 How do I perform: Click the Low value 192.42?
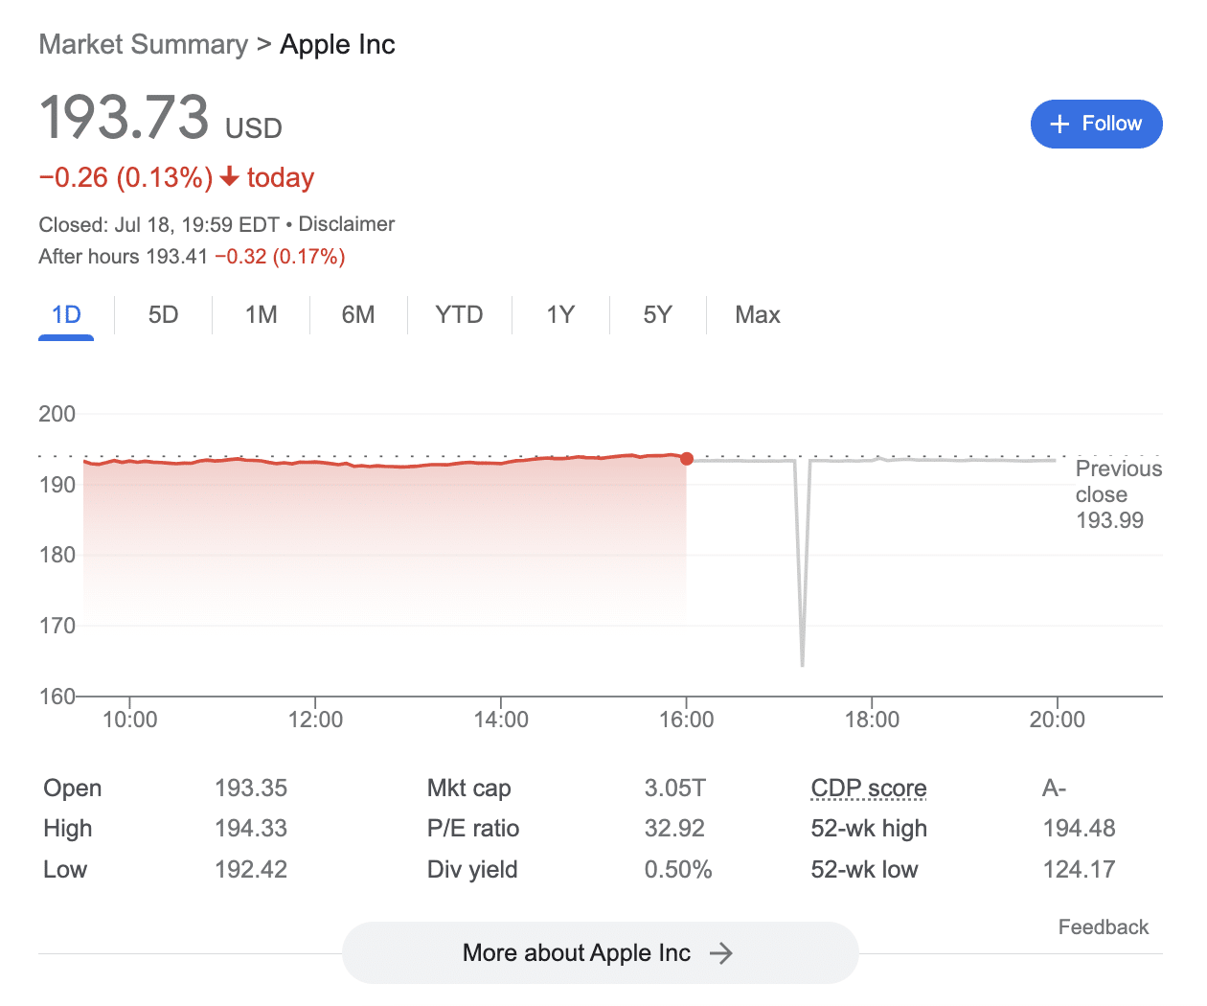251,870
